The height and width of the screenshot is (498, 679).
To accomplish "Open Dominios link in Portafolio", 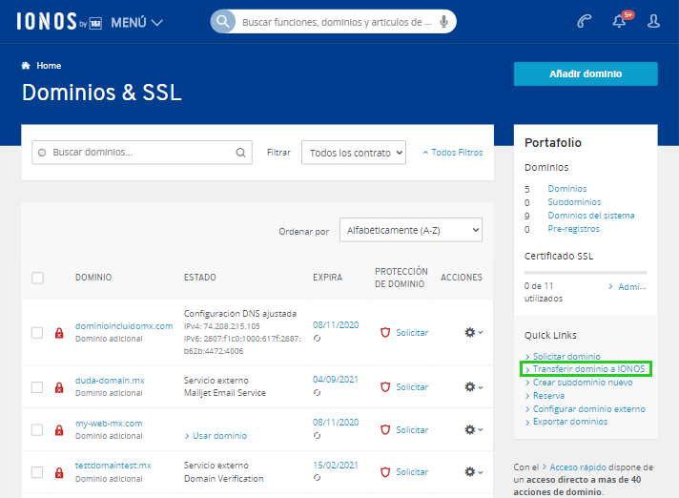I will coord(567,188).
